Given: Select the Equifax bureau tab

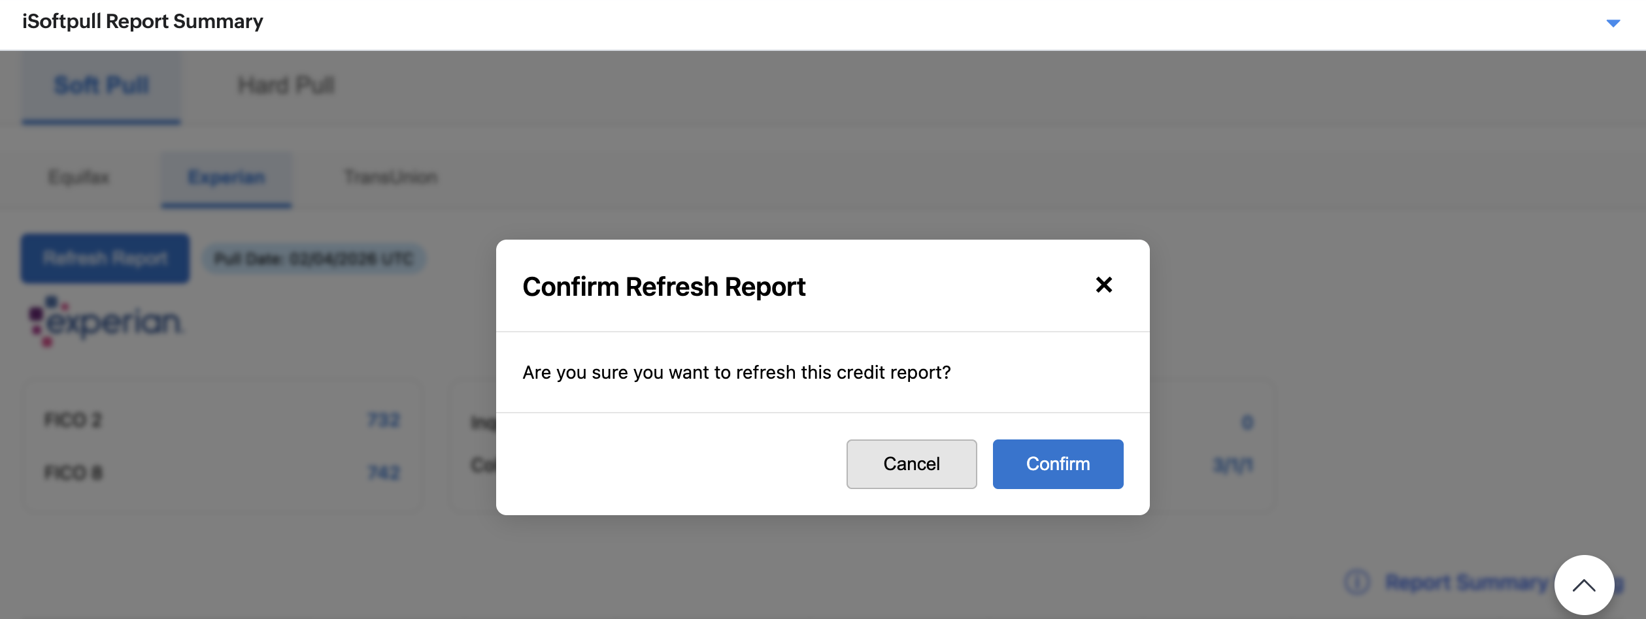Looking at the screenshot, I should pyautogui.click(x=79, y=178).
